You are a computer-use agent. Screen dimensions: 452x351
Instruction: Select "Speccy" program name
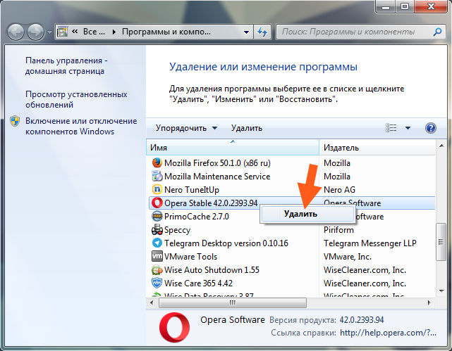tap(177, 230)
